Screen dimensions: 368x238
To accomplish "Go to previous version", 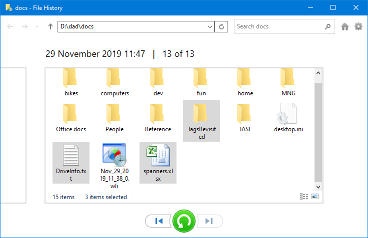I will click(x=158, y=221).
